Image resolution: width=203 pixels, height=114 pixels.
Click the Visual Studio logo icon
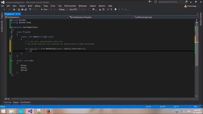(3, 2)
